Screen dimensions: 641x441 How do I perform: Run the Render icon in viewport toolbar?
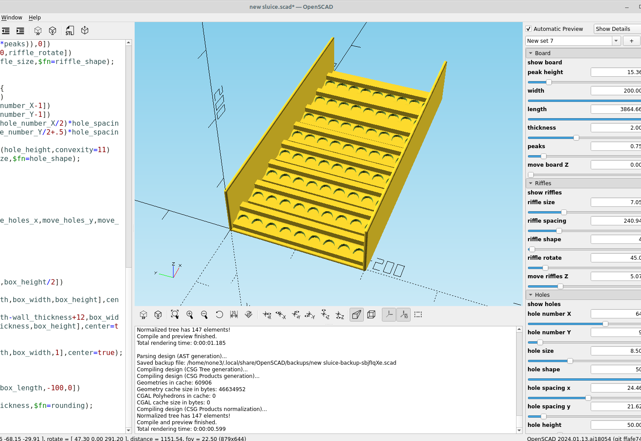point(158,314)
